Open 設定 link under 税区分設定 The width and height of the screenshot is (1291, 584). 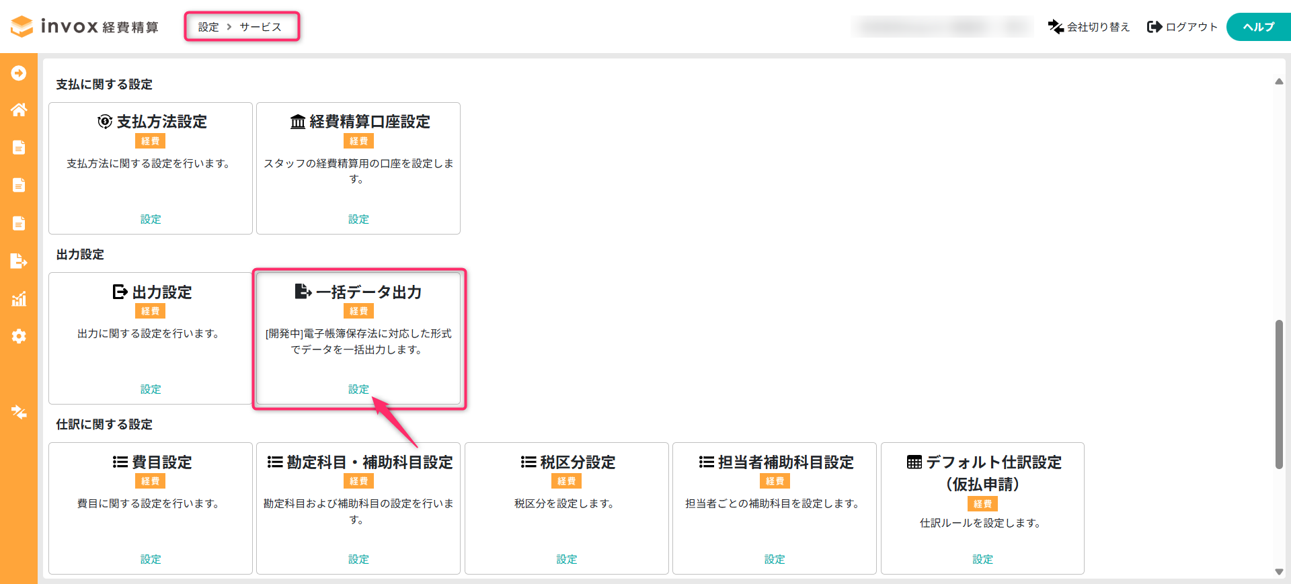[566, 559]
